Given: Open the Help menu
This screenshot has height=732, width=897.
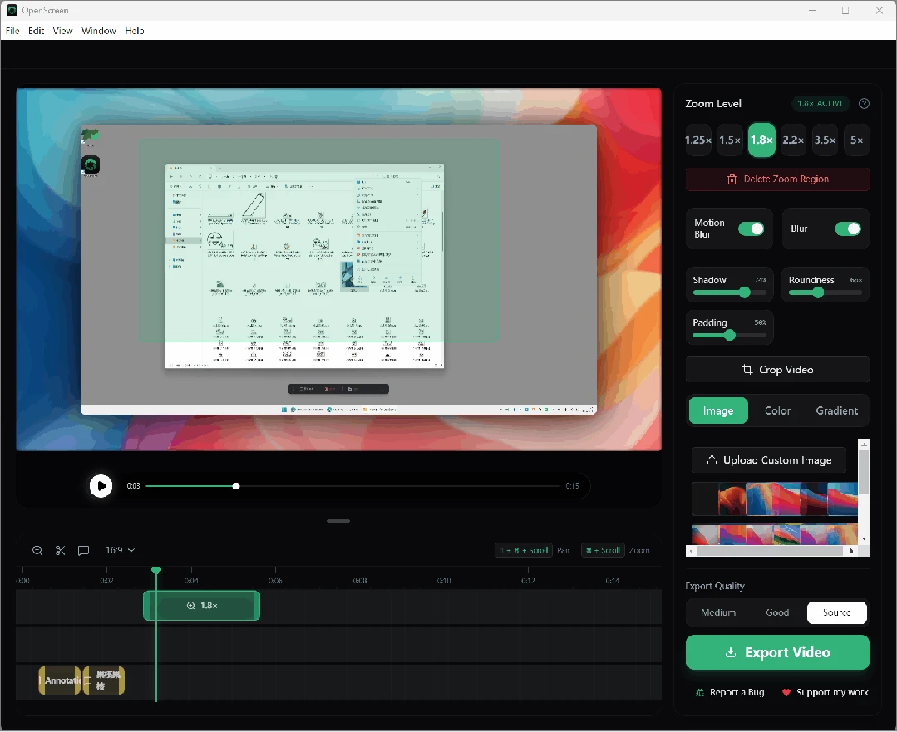Looking at the screenshot, I should pos(135,31).
